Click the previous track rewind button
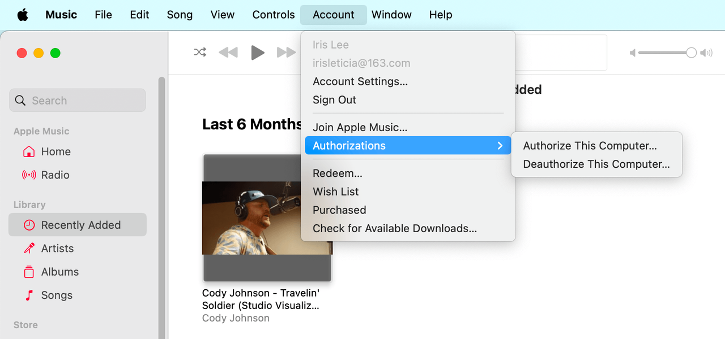This screenshot has width=725, height=339. [228, 53]
